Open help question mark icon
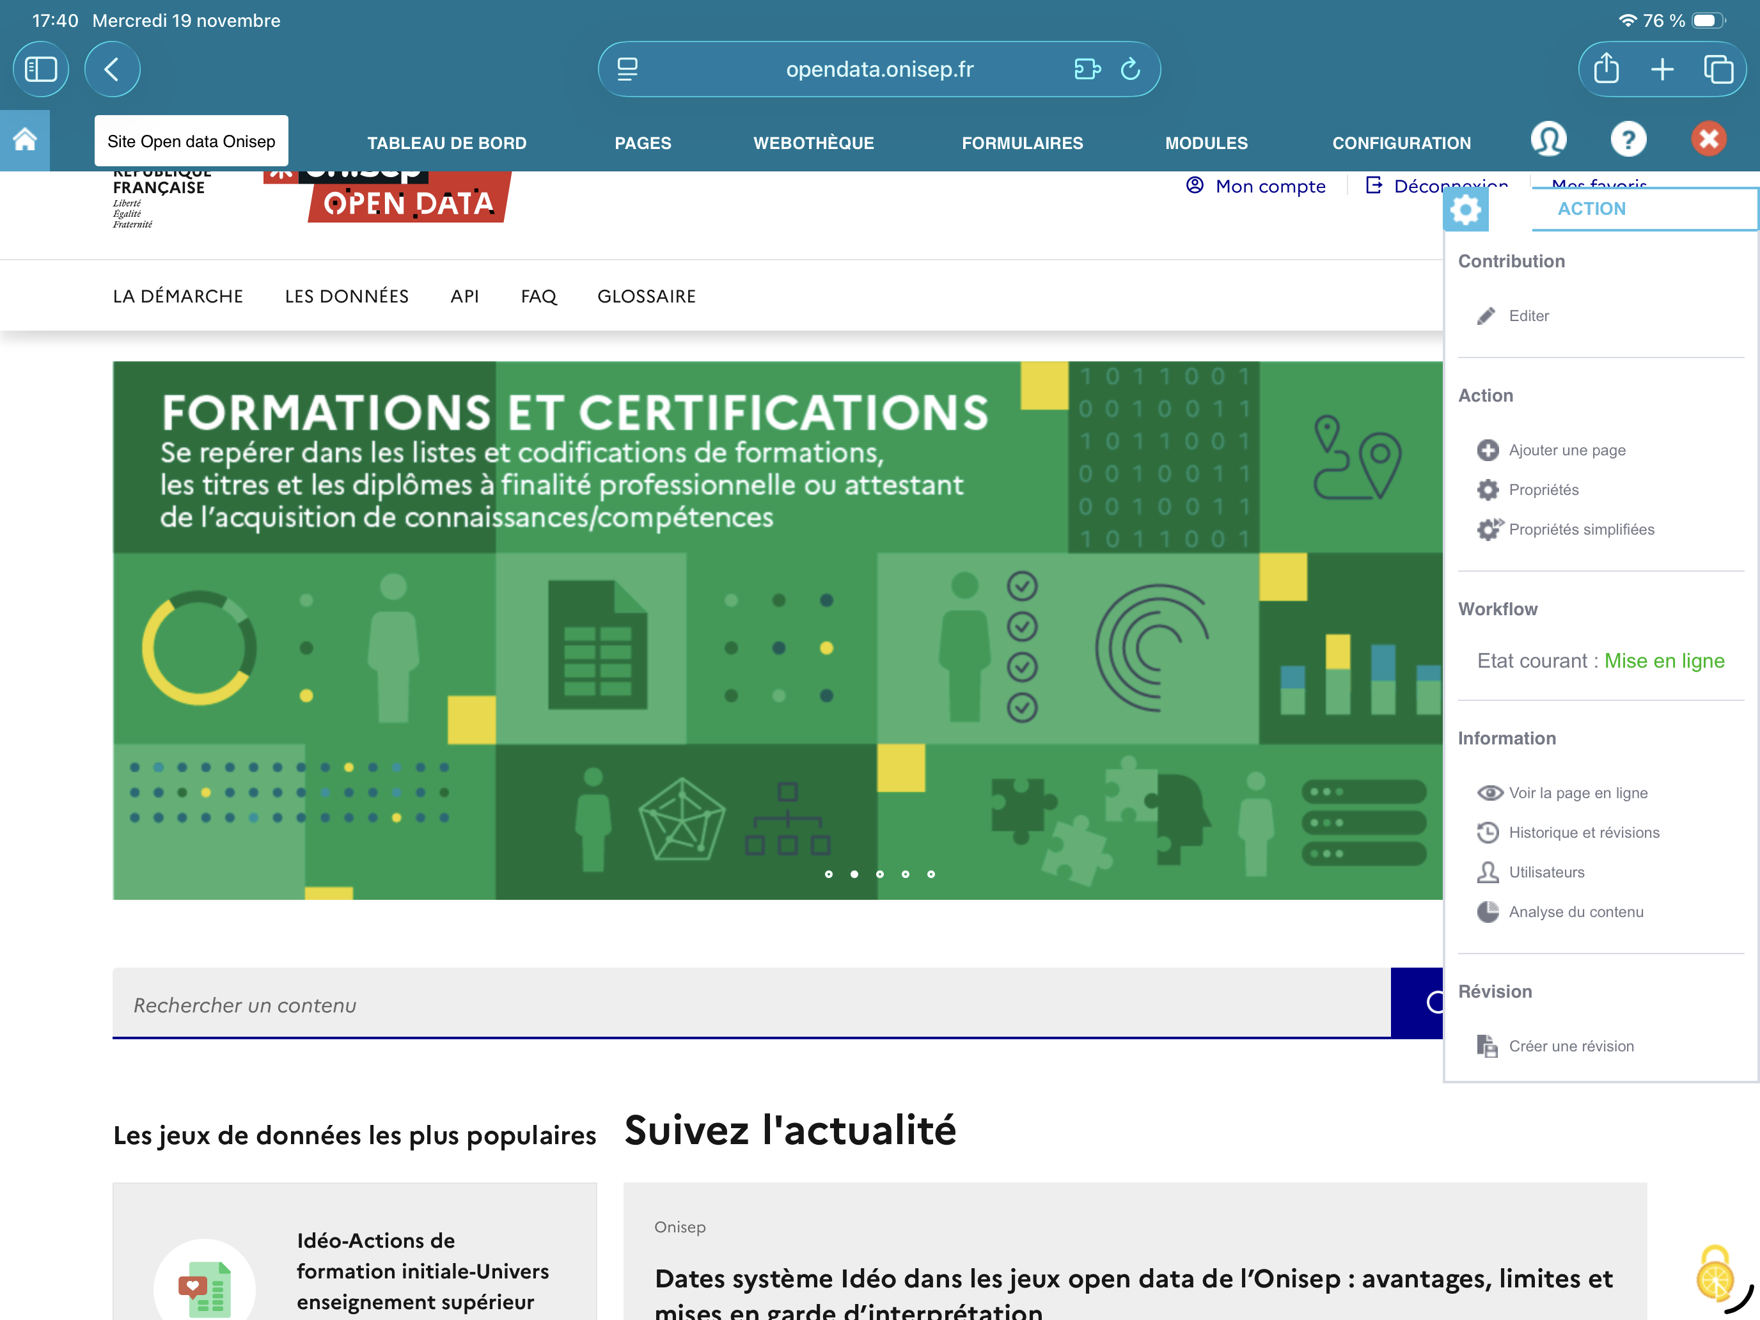Viewport: 1760px width, 1320px height. click(x=1628, y=140)
